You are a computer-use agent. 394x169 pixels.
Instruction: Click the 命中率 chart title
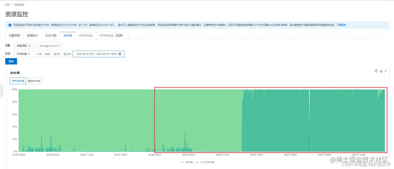point(15,73)
